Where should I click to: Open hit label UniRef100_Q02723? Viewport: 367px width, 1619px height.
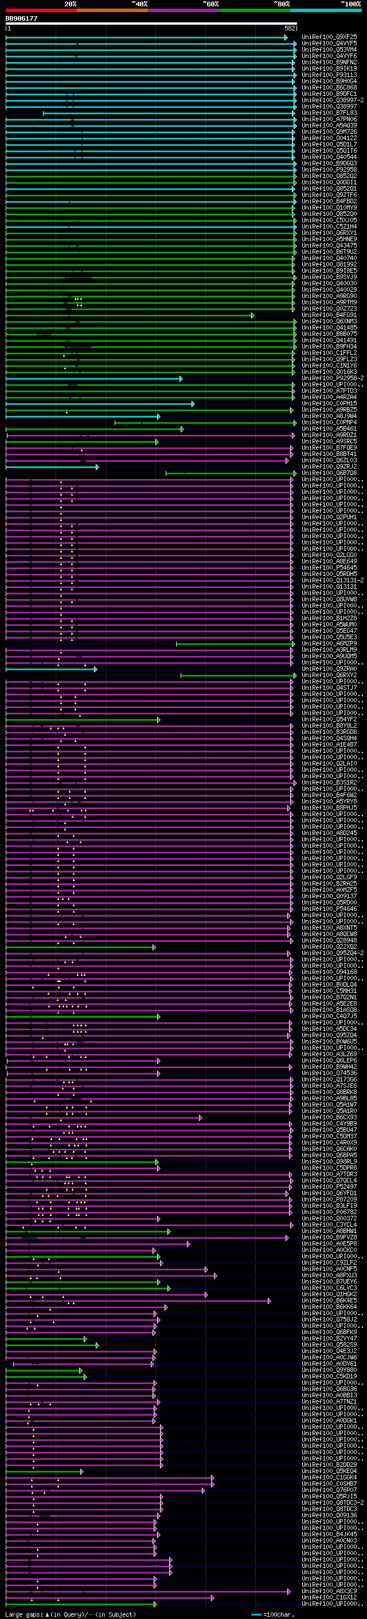tap(329, 308)
